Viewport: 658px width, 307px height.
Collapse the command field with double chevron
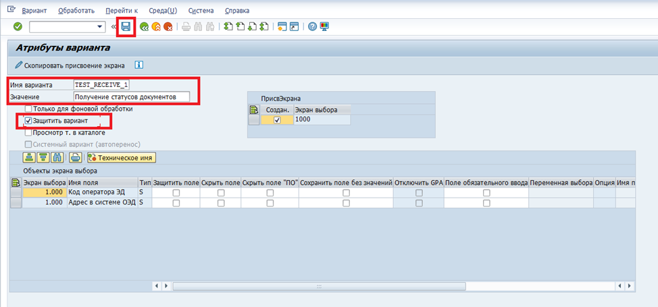click(113, 27)
